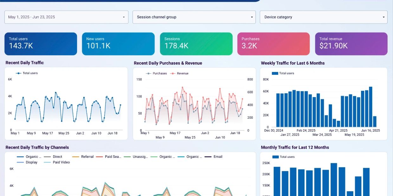The width and height of the screenshot is (393, 196).
Task: Click the Referral channel legend marker
Action: (76, 157)
